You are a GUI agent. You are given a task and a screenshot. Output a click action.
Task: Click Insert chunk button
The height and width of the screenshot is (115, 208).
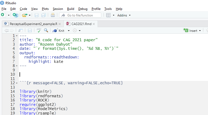(x=190, y=31)
